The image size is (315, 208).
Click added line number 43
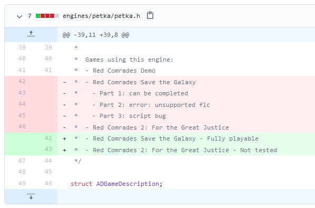pyautogui.click(x=48, y=149)
